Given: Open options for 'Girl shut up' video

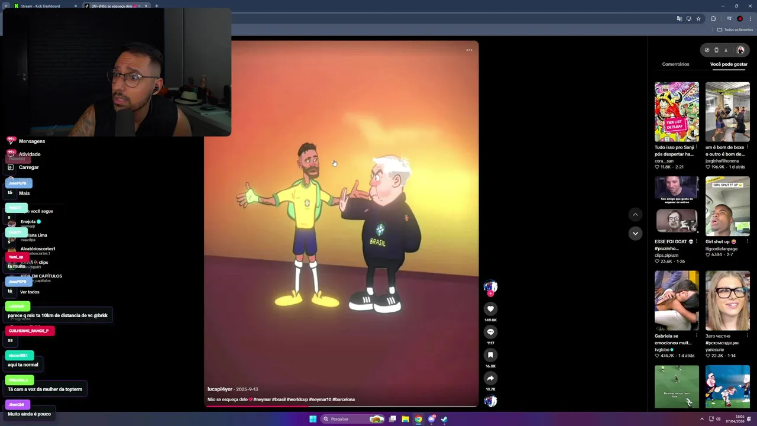Looking at the screenshot, I should [x=747, y=241].
